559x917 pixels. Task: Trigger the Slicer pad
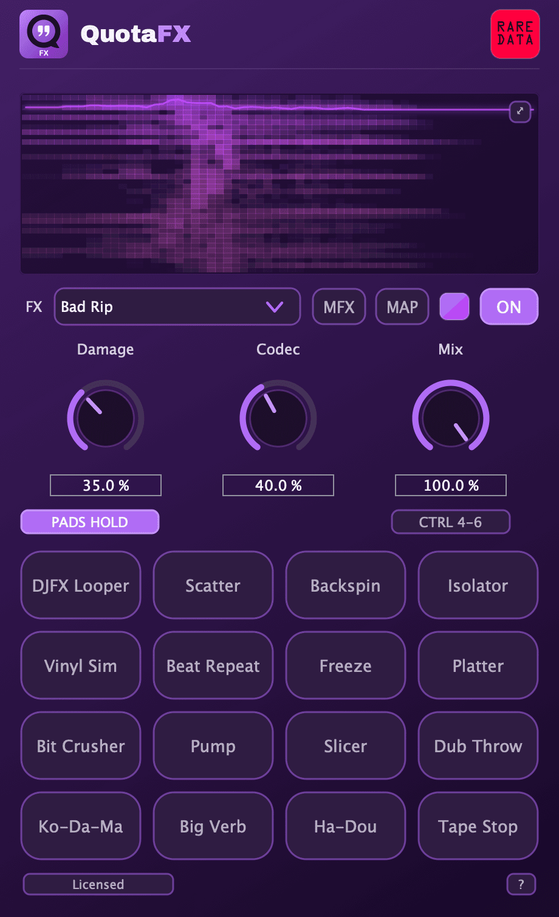(x=346, y=746)
